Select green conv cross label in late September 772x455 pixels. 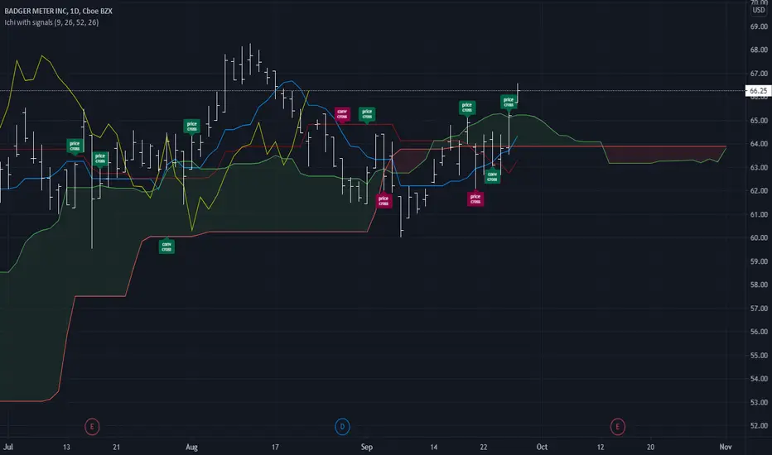click(492, 176)
